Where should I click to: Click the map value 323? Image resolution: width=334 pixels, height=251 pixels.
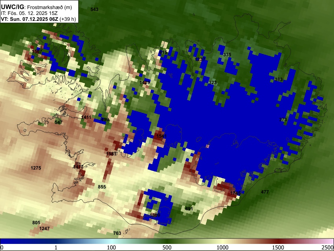(213, 83)
